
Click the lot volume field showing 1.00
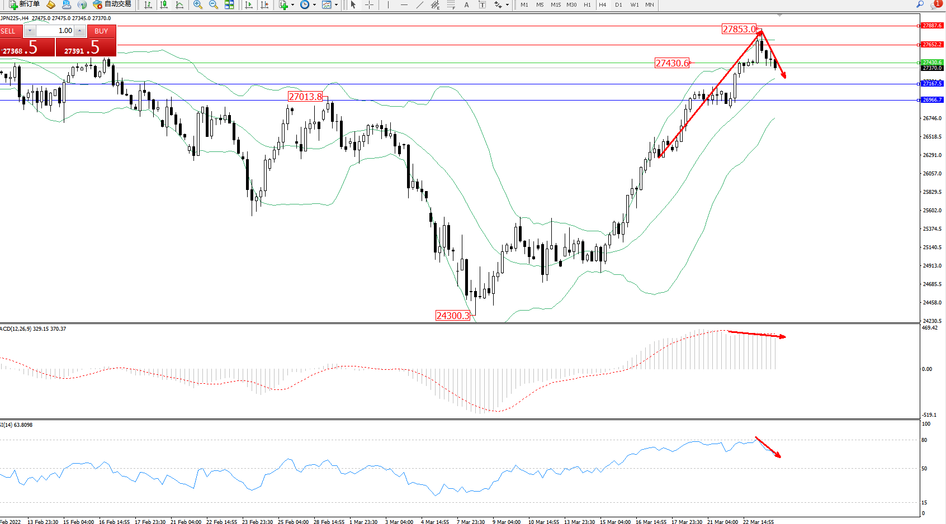tap(56, 31)
